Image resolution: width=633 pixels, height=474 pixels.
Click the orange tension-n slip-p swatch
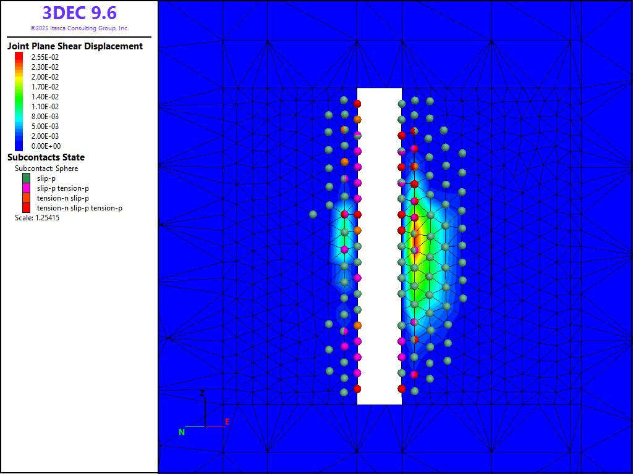click(x=26, y=198)
